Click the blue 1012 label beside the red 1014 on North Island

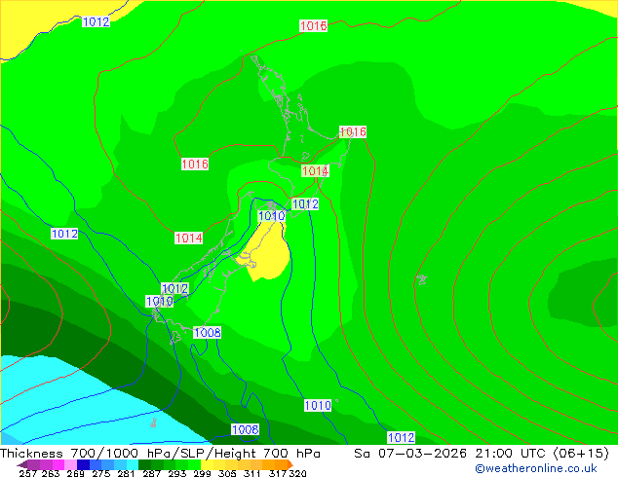[x=305, y=203]
